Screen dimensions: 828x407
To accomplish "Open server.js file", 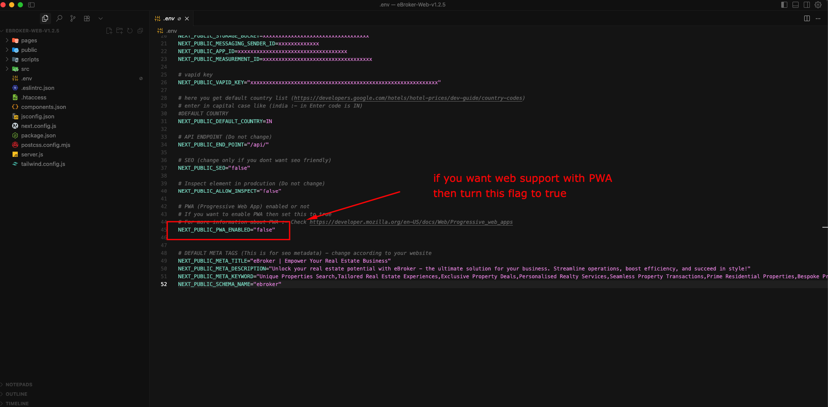I will (32, 154).
